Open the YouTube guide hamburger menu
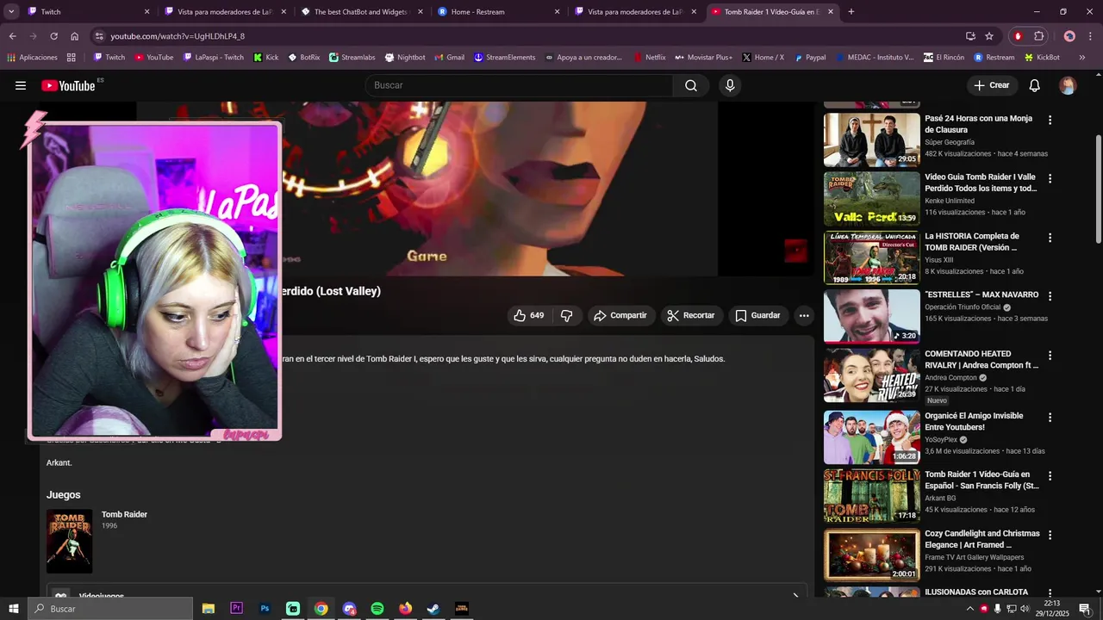 pos(21,85)
